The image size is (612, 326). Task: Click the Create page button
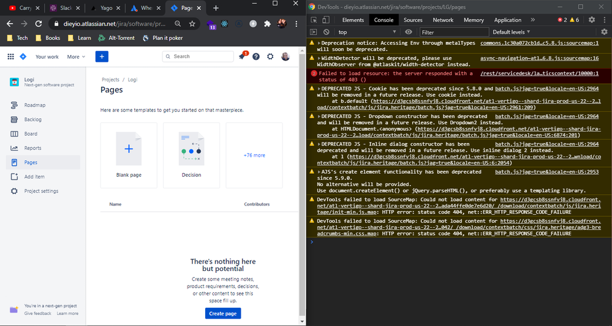pyautogui.click(x=223, y=314)
